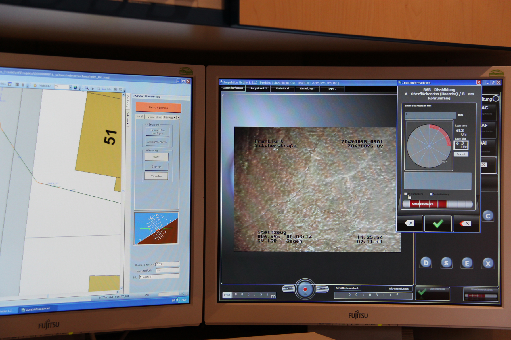Image resolution: width=511 pixels, height=340 pixels.
Task: Click HA Messung Beenden button
Action: (x=156, y=167)
